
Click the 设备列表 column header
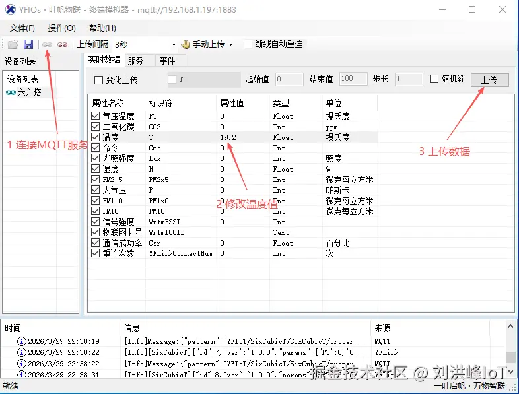pos(30,79)
